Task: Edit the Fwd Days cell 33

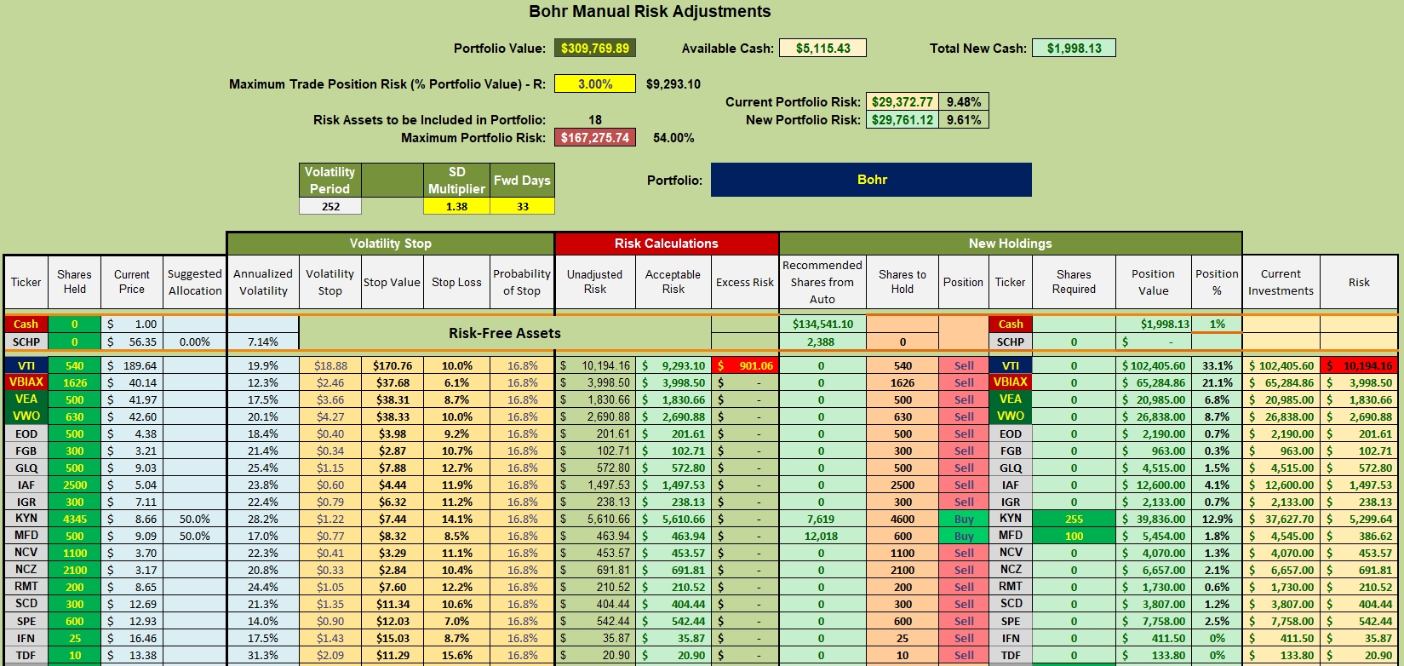Action: click(522, 206)
